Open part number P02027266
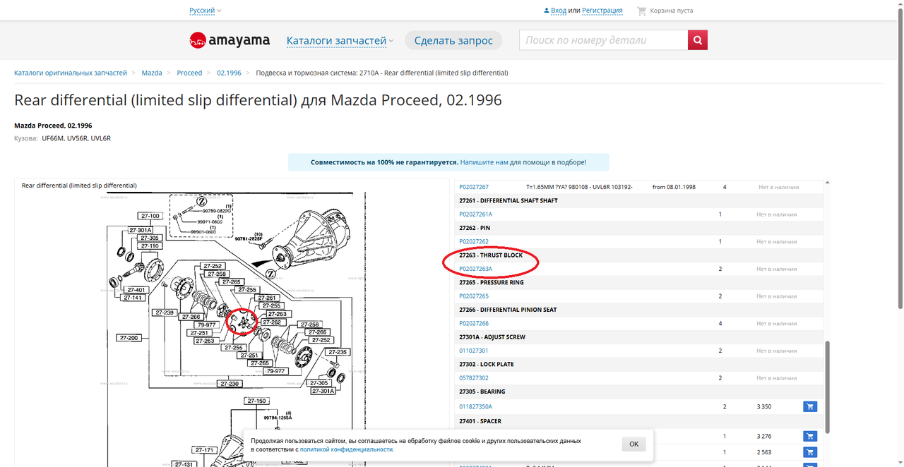The image size is (904, 467). coord(474,323)
